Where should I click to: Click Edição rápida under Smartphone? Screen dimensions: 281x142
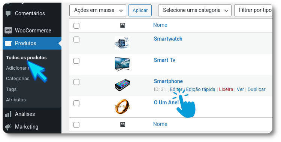coord(200,89)
